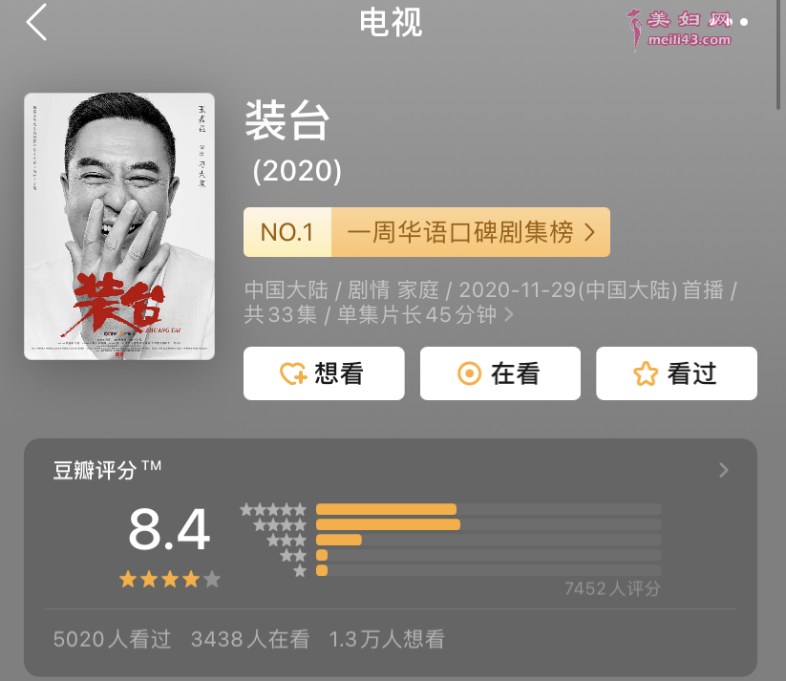Open 5020人看过 viewer list
The height and width of the screenshot is (681, 786).
(x=113, y=639)
